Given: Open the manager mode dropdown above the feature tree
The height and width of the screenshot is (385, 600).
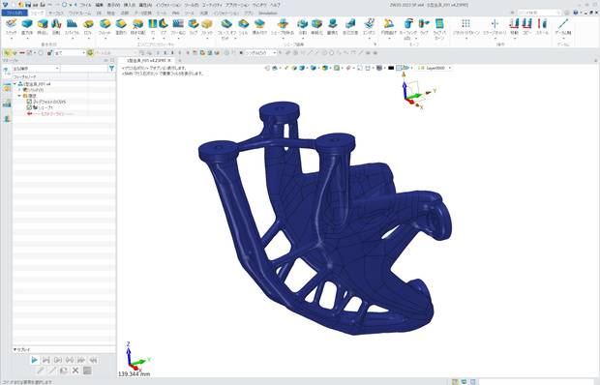Looking at the screenshot, I should pyautogui.click(x=36, y=69).
